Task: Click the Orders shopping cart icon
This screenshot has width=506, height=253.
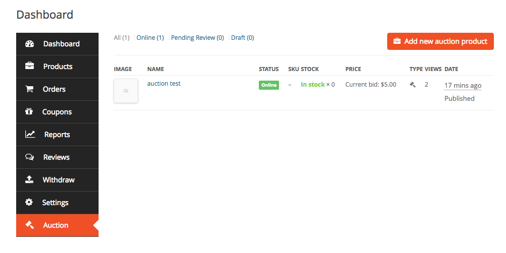Action: tap(29, 89)
